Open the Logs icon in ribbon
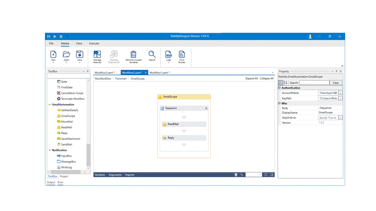The width and height of the screenshot is (376, 211). point(168,55)
